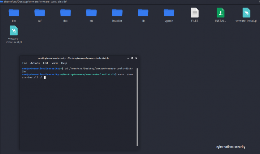
Task: Select the vmware-install.pl Perl script icon
Action: (246, 13)
